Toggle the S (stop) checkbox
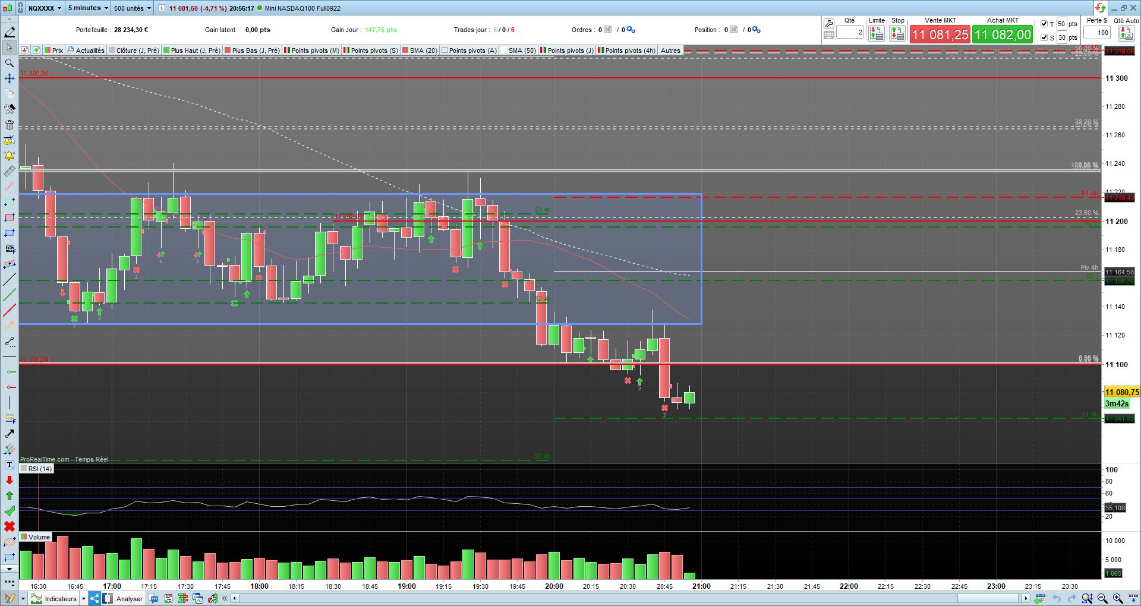1141x606 pixels. (x=1044, y=37)
